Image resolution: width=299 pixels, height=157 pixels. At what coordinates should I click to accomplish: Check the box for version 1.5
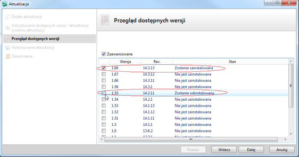tap(104, 125)
